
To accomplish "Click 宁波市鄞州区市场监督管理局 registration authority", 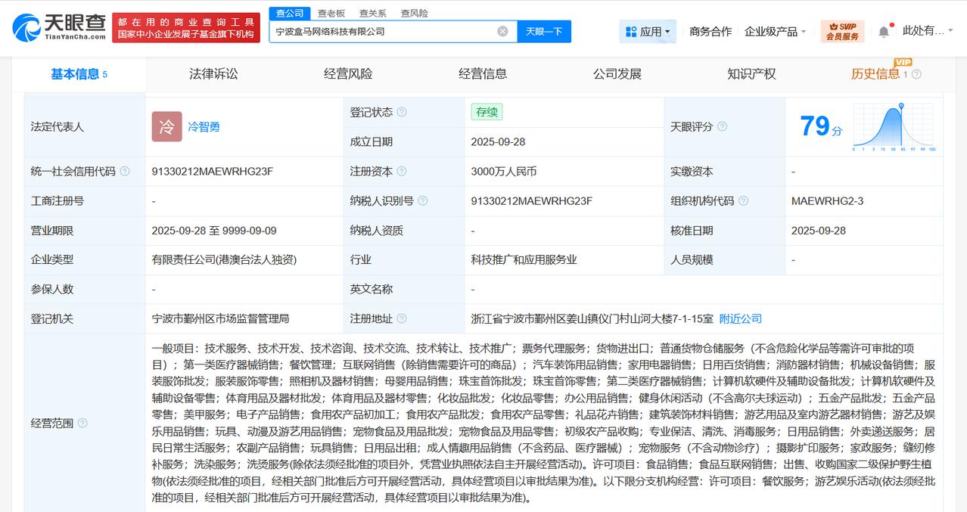I will point(220,319).
